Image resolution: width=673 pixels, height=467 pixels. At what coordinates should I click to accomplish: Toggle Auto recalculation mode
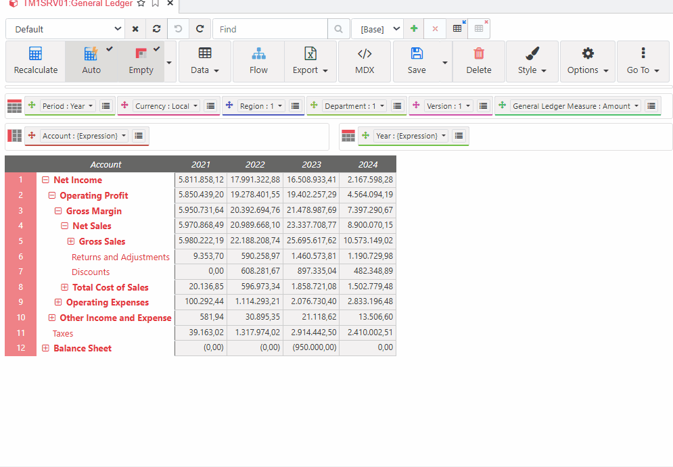pyautogui.click(x=91, y=61)
